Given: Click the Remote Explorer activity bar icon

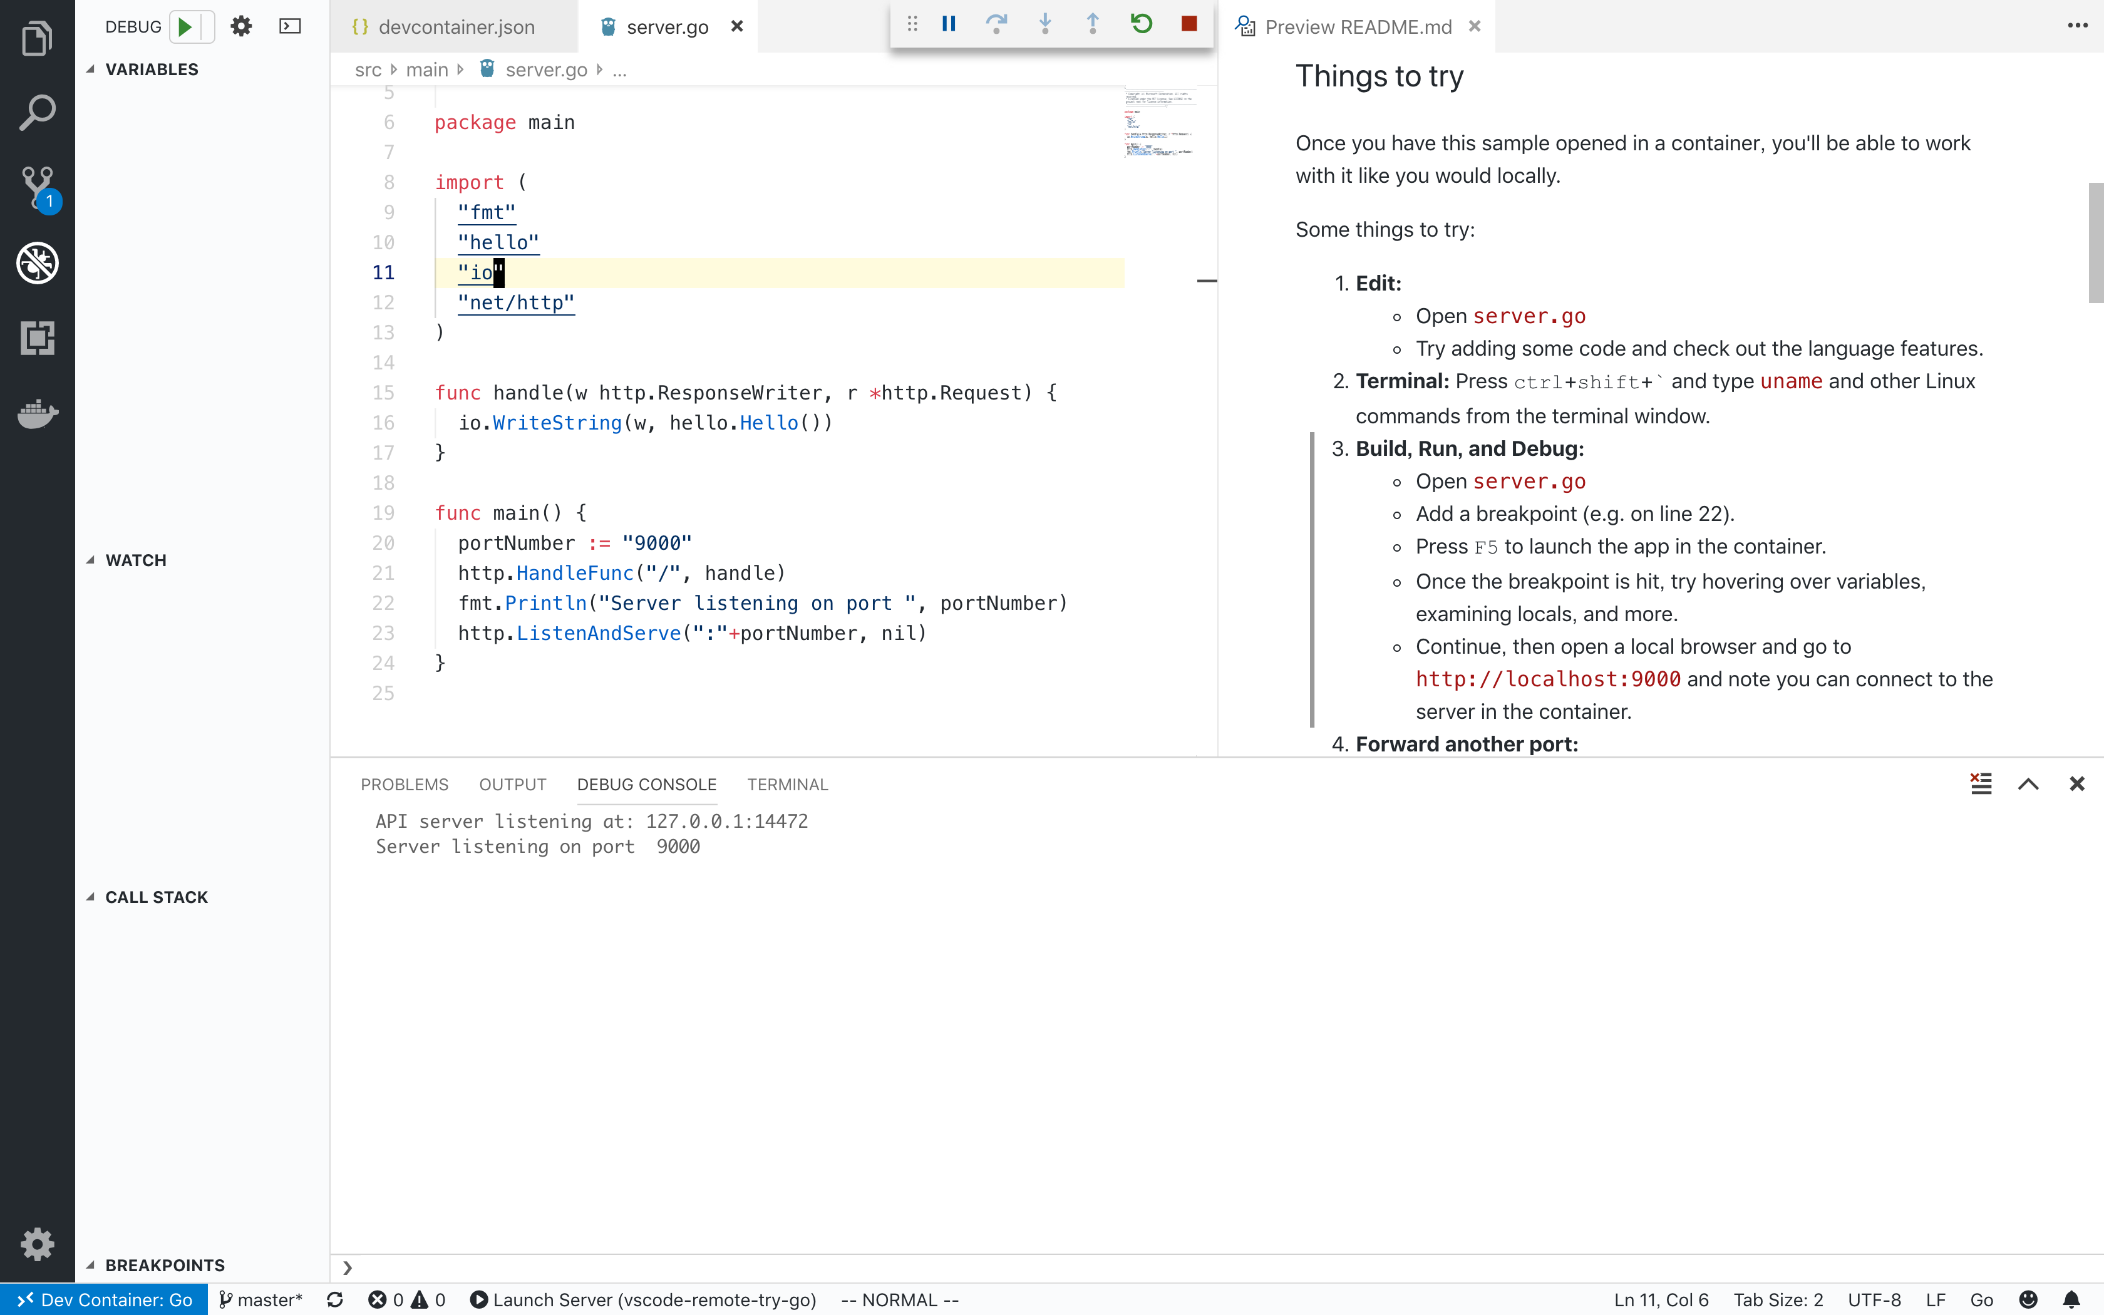Looking at the screenshot, I should coord(36,338).
